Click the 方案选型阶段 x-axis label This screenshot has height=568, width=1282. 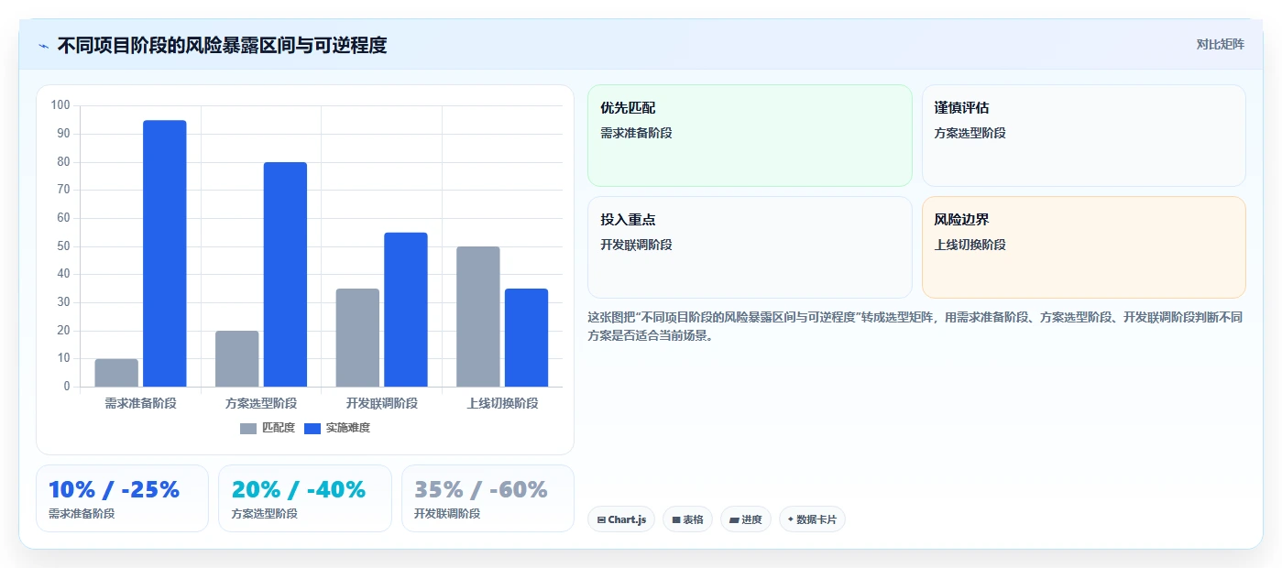(x=261, y=403)
